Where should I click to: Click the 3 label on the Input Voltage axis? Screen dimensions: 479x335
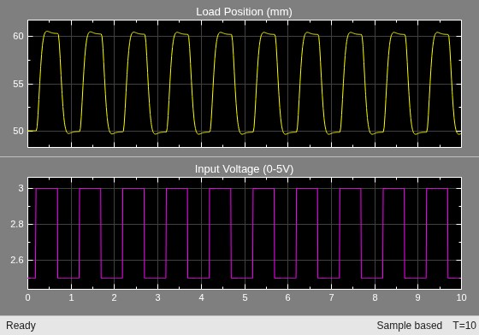pyautogui.click(x=21, y=188)
